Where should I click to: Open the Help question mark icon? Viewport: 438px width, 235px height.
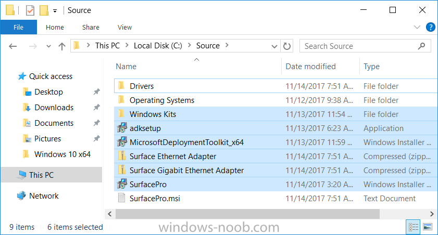pyautogui.click(x=431, y=27)
